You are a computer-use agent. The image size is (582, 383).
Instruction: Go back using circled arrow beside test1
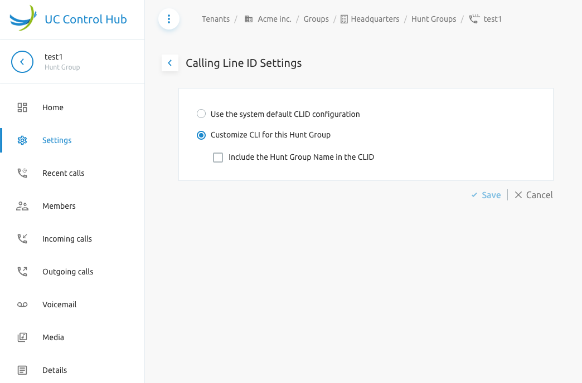[22, 62]
